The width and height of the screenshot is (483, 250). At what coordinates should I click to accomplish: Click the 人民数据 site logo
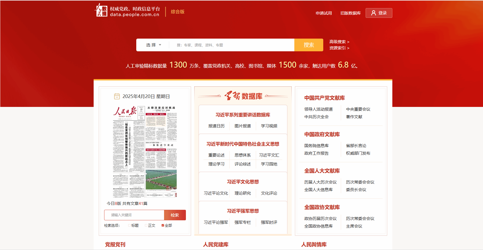[x=101, y=11]
